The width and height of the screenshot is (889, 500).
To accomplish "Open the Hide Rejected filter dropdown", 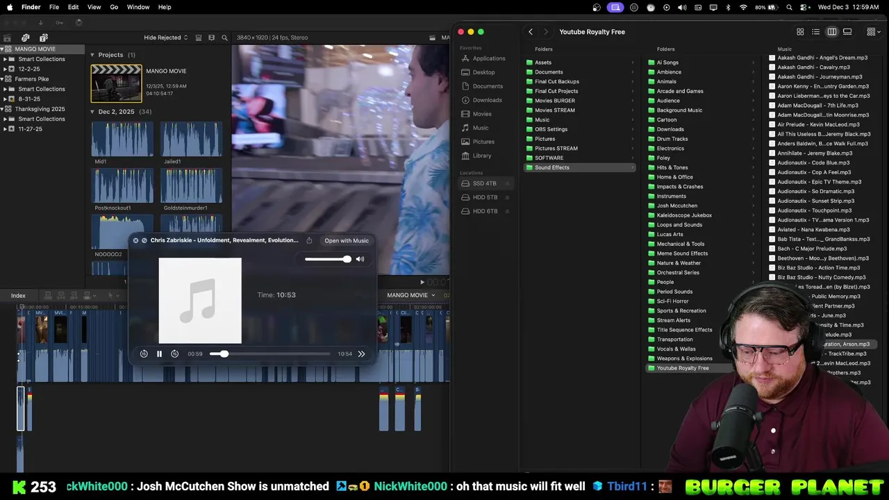I will [165, 37].
